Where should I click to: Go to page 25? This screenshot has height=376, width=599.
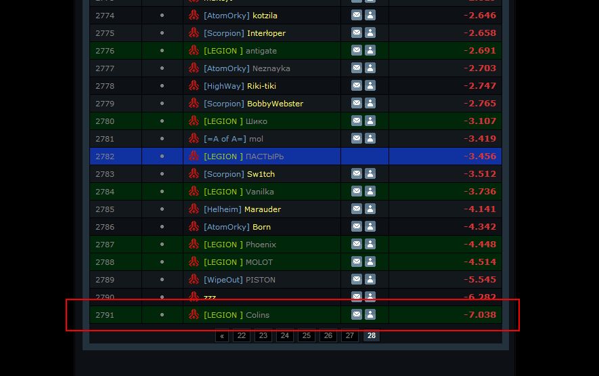307,335
